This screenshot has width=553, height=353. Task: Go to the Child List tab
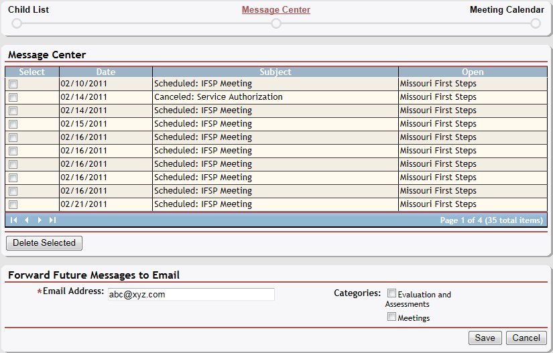click(x=28, y=10)
